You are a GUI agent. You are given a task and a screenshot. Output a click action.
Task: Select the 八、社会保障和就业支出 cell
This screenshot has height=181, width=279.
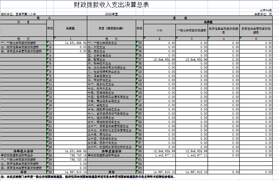tap(112, 72)
